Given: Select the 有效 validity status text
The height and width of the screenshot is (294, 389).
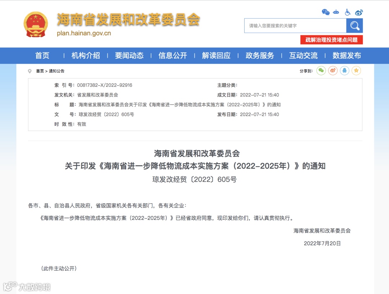Looking at the screenshot, I should 82,124.
